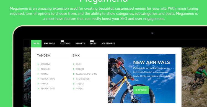The height and width of the screenshot is (107, 207).
Task: Click the New Arrivals banner image
Action: (142, 79)
